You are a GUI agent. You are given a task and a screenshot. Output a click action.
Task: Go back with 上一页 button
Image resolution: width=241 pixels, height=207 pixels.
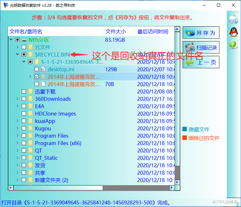(x=201, y=62)
